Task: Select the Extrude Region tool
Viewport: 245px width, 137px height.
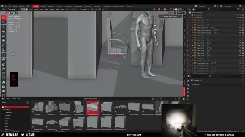Action: click(x=3, y=60)
